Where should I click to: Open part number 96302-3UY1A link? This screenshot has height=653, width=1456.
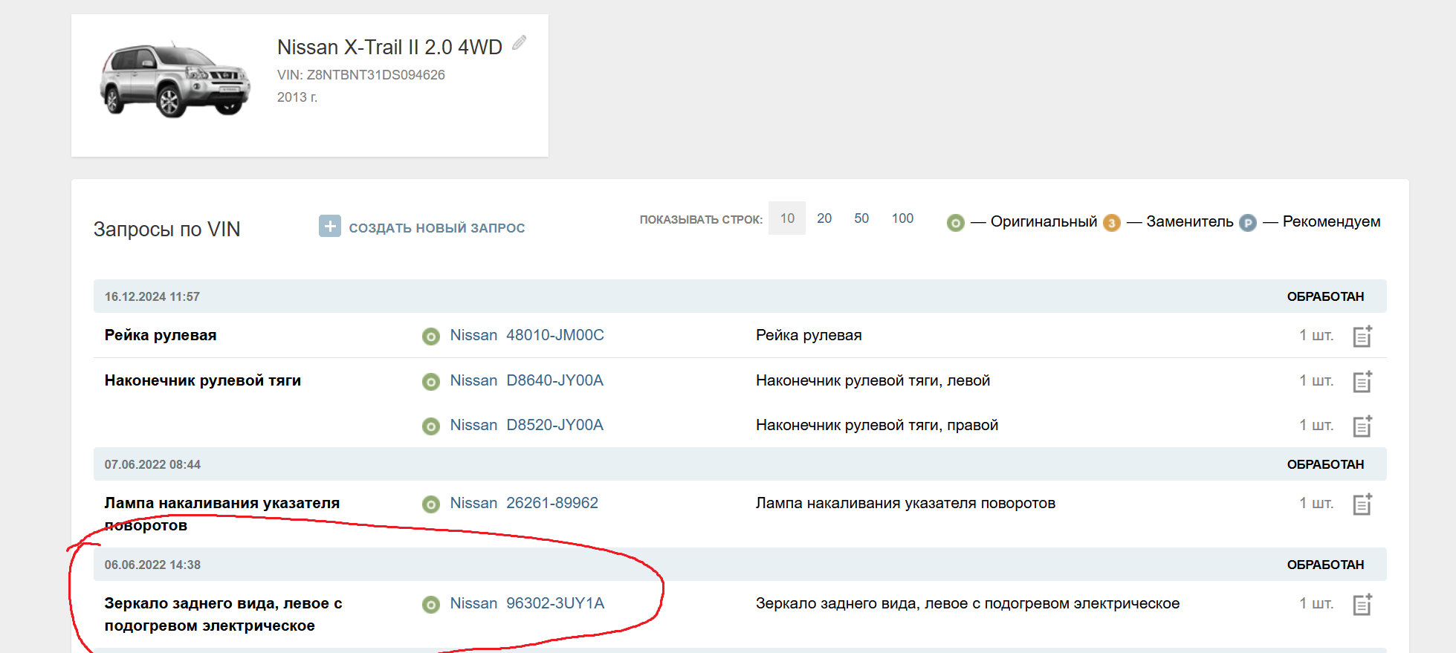[554, 603]
